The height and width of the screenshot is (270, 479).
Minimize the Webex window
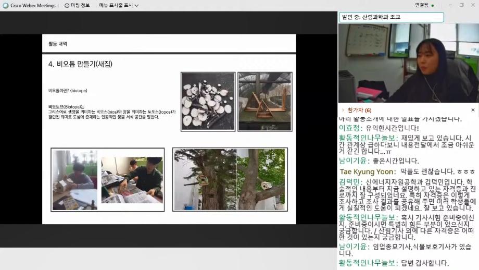[450, 5]
